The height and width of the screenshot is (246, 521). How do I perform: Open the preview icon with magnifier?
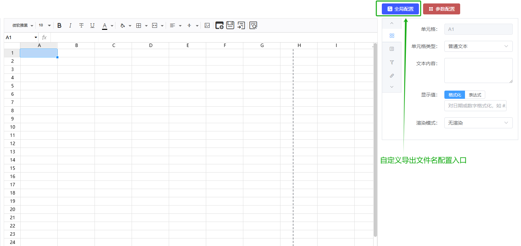pos(253,25)
